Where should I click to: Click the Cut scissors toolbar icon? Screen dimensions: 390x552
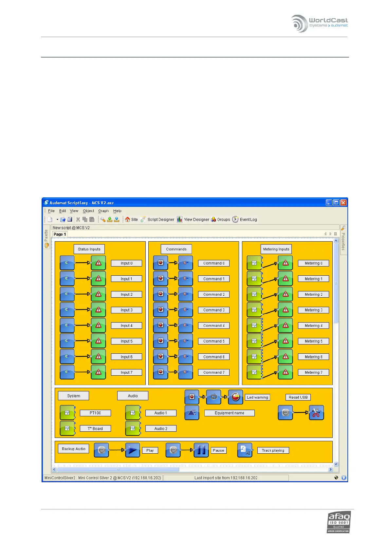[78, 220]
